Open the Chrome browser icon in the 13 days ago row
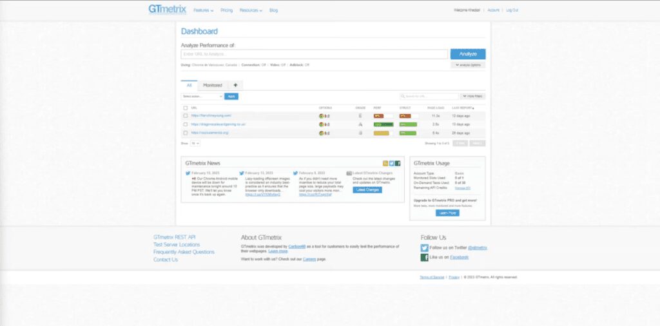 [x=321, y=124]
